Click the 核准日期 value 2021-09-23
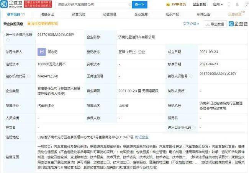 pos(209,64)
